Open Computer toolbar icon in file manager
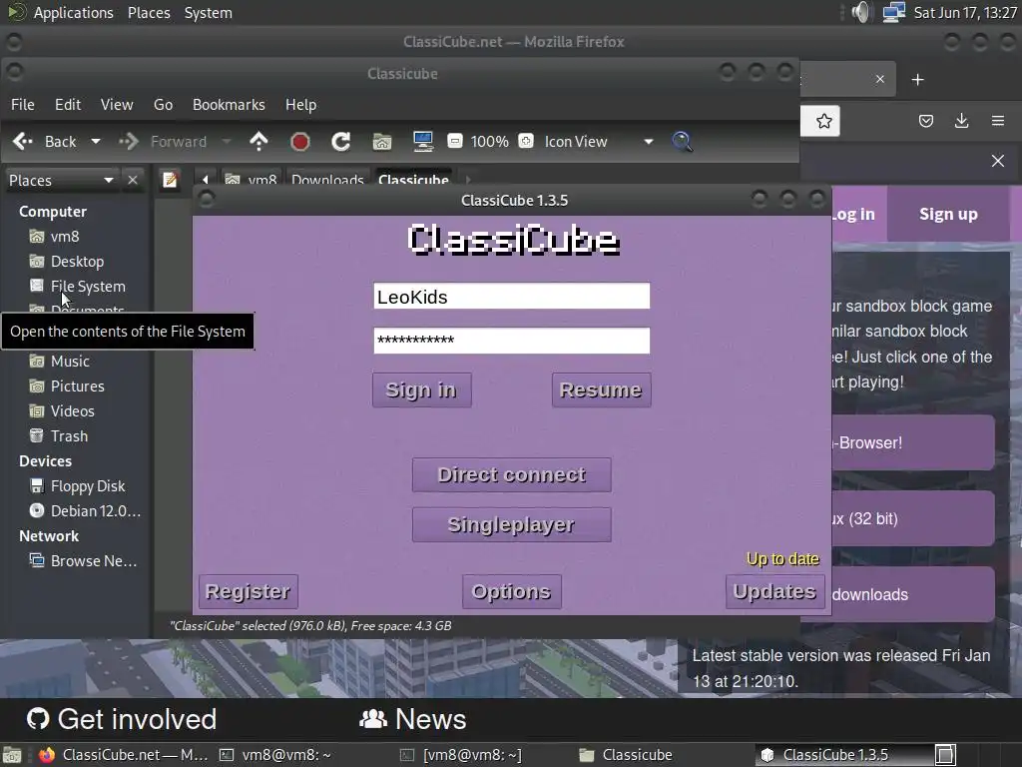 pyautogui.click(x=423, y=142)
